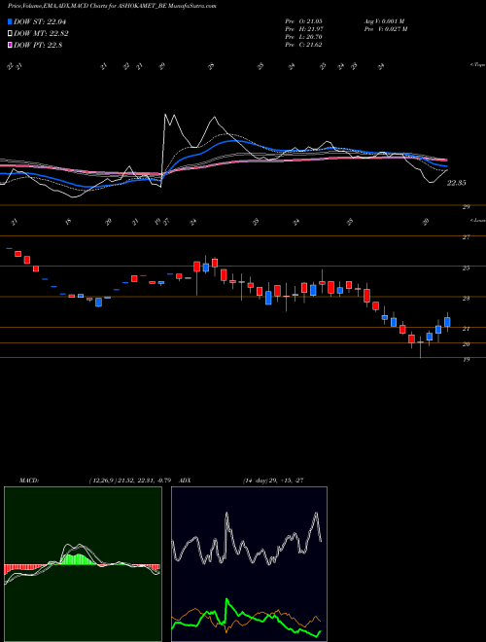
Task: Click the 29 price axis label
Action: [466, 207]
